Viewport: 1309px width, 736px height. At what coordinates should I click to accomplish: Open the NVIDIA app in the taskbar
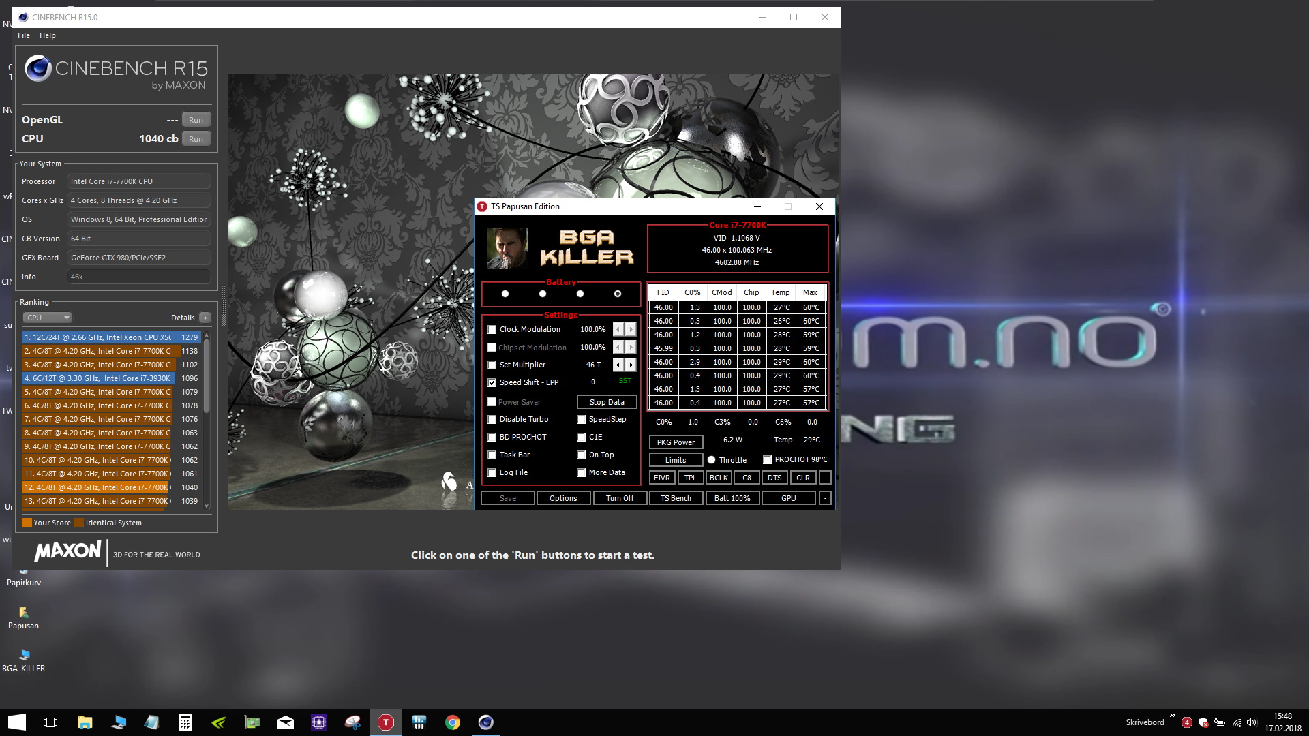[x=218, y=722]
